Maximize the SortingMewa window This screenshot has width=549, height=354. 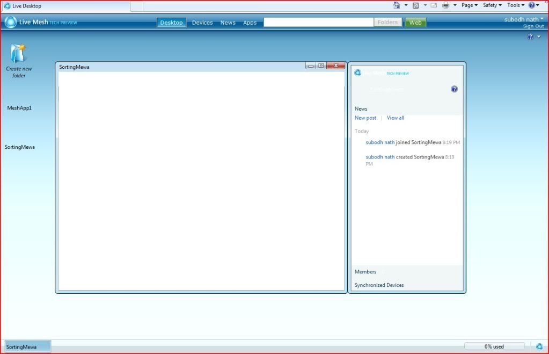(x=321, y=66)
